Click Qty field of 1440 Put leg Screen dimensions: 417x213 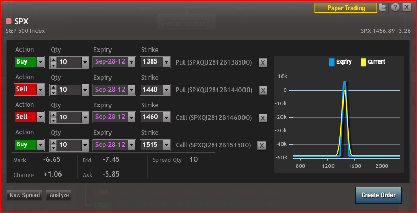pos(69,90)
